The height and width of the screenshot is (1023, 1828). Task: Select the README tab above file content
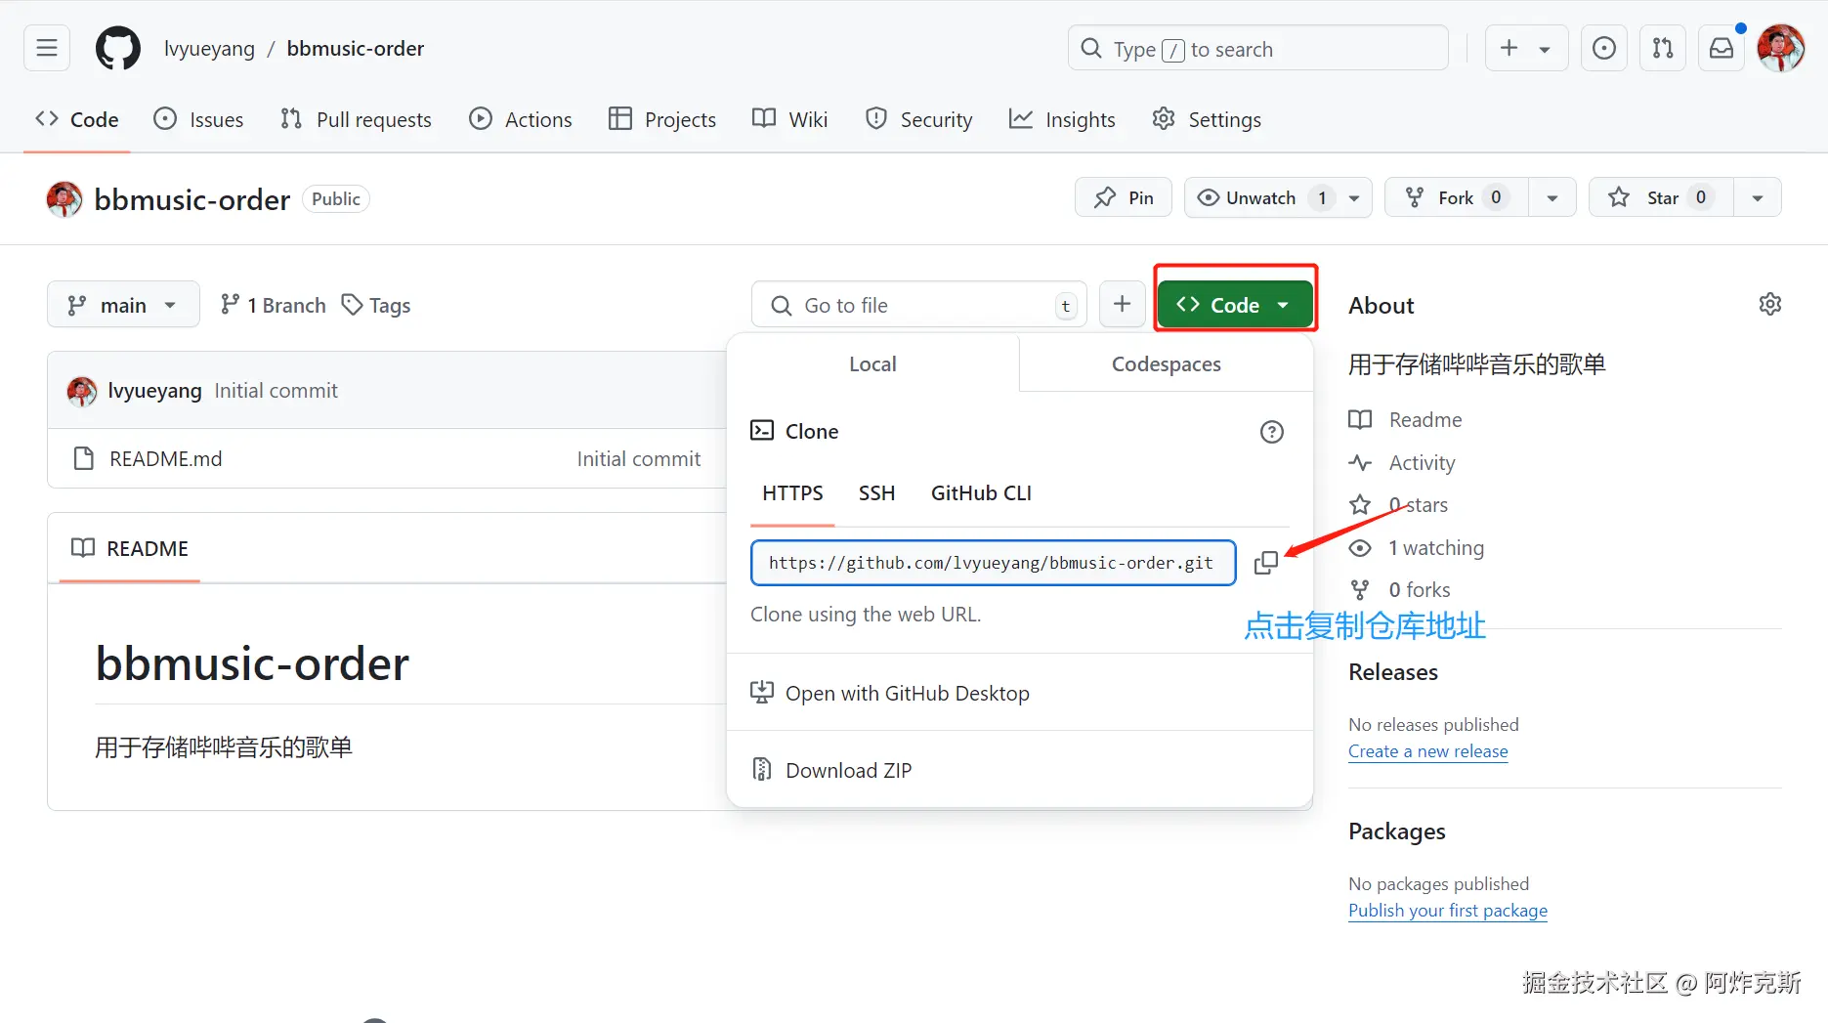point(130,548)
